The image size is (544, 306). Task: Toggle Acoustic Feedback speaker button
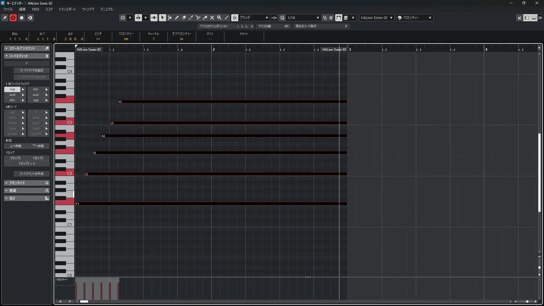(x=154, y=18)
